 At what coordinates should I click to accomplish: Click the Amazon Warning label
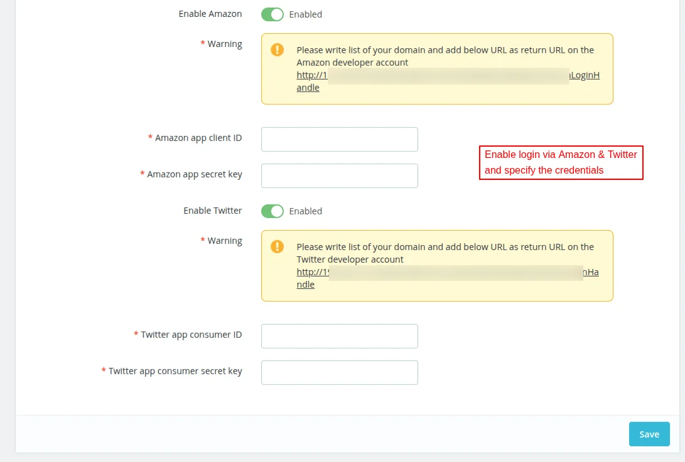[x=226, y=44]
